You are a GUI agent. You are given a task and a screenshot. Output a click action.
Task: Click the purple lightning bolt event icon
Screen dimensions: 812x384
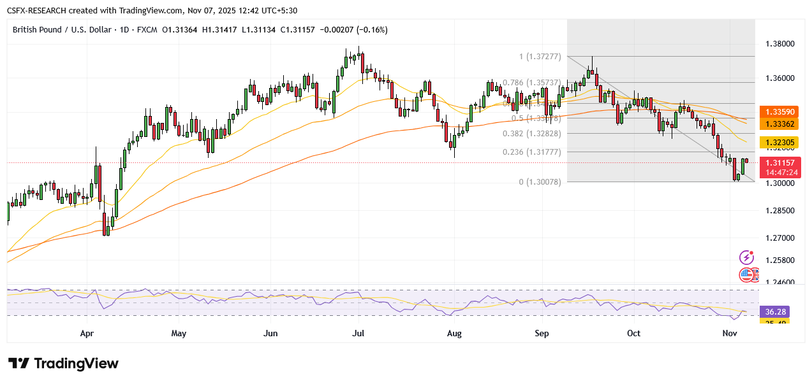coord(746,257)
